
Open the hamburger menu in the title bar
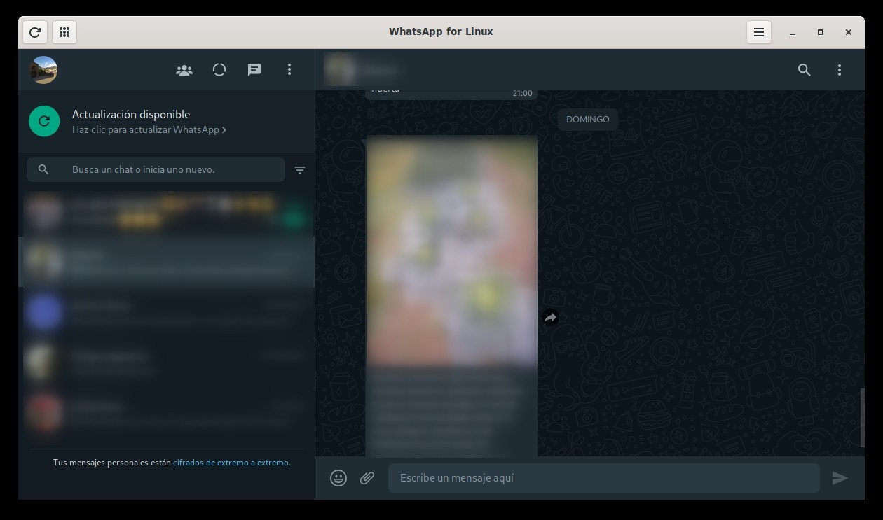pyautogui.click(x=759, y=32)
